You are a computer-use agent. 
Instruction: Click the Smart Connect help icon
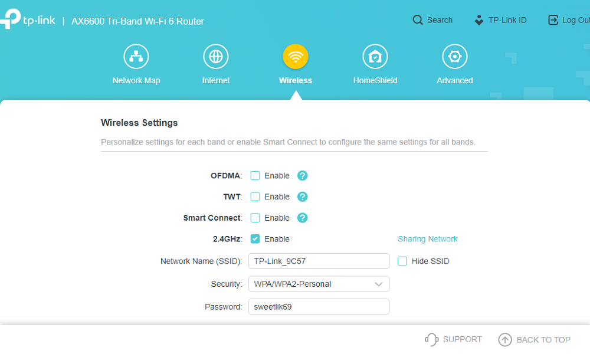302,218
